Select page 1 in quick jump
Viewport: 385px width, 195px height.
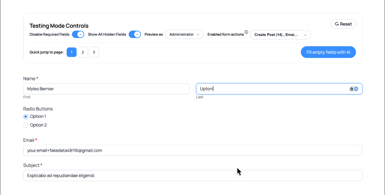pos(72,52)
